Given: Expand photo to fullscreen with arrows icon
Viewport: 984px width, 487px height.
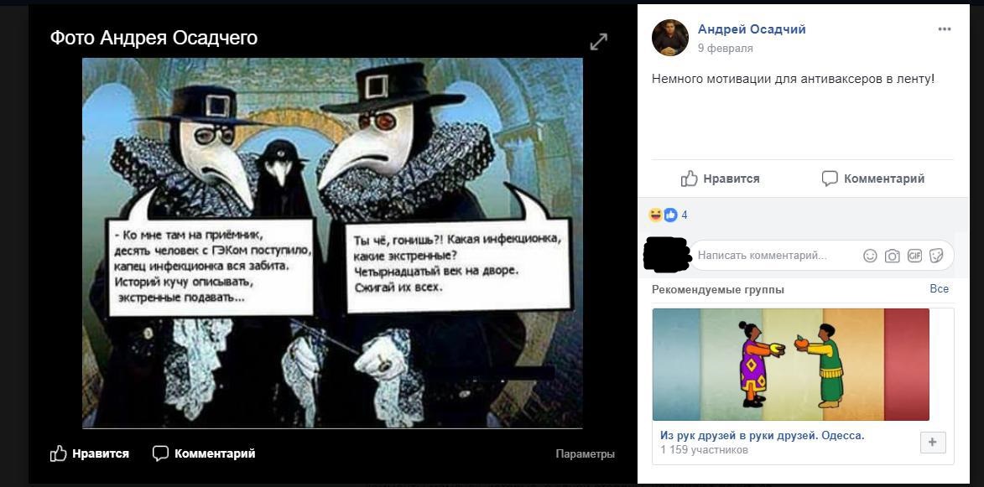Looking at the screenshot, I should point(599,42).
